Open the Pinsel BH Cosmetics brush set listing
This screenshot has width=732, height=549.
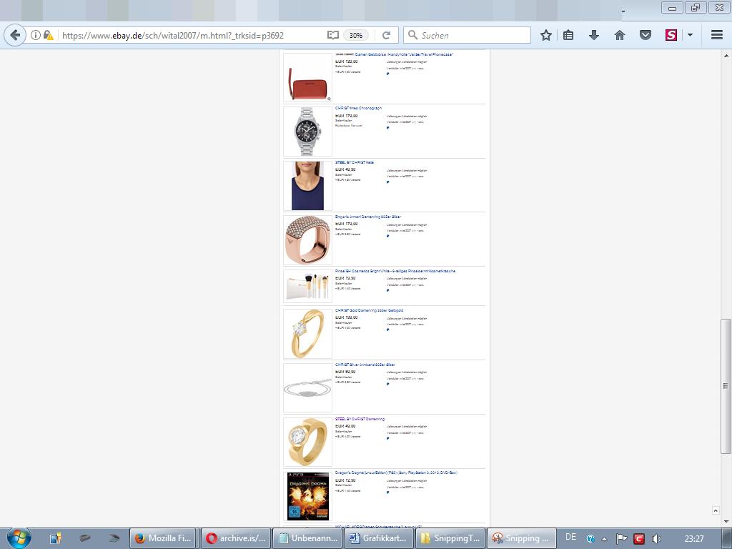point(395,271)
